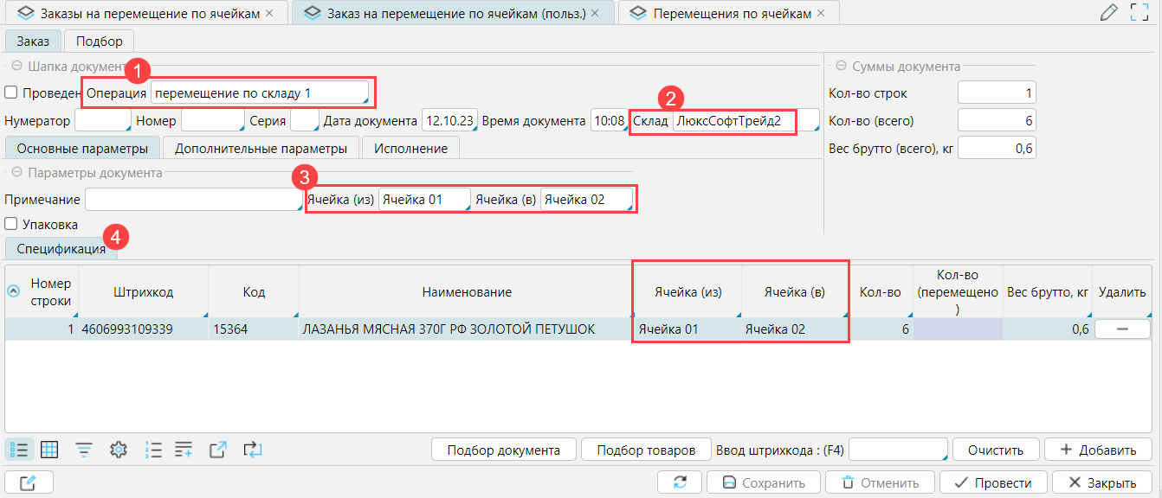Image resolution: width=1162 pixels, height=498 pixels.
Task: Open the Подбор tab
Action: click(x=99, y=41)
